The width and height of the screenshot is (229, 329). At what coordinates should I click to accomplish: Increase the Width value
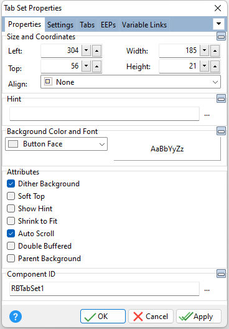click(x=215, y=50)
